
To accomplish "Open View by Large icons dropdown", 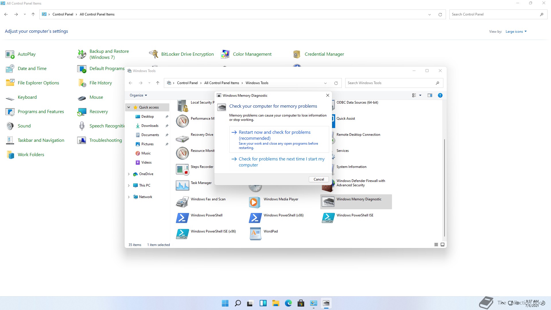I will (x=516, y=32).
